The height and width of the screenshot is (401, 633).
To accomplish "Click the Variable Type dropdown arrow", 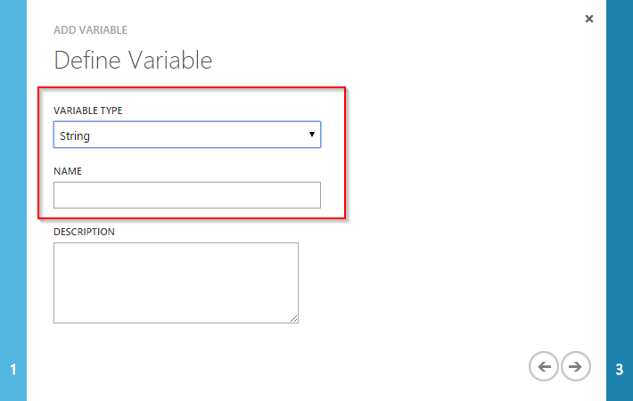I will click(x=312, y=135).
